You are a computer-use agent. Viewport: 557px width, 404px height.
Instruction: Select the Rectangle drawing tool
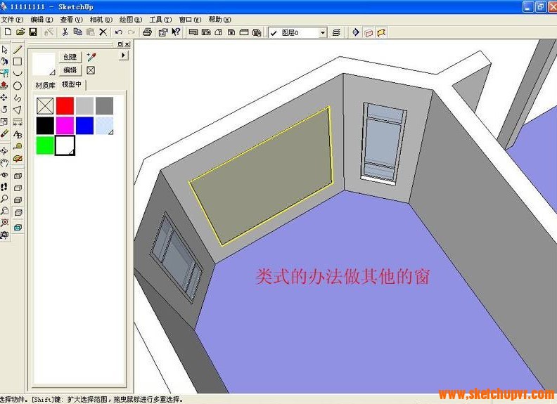18,62
